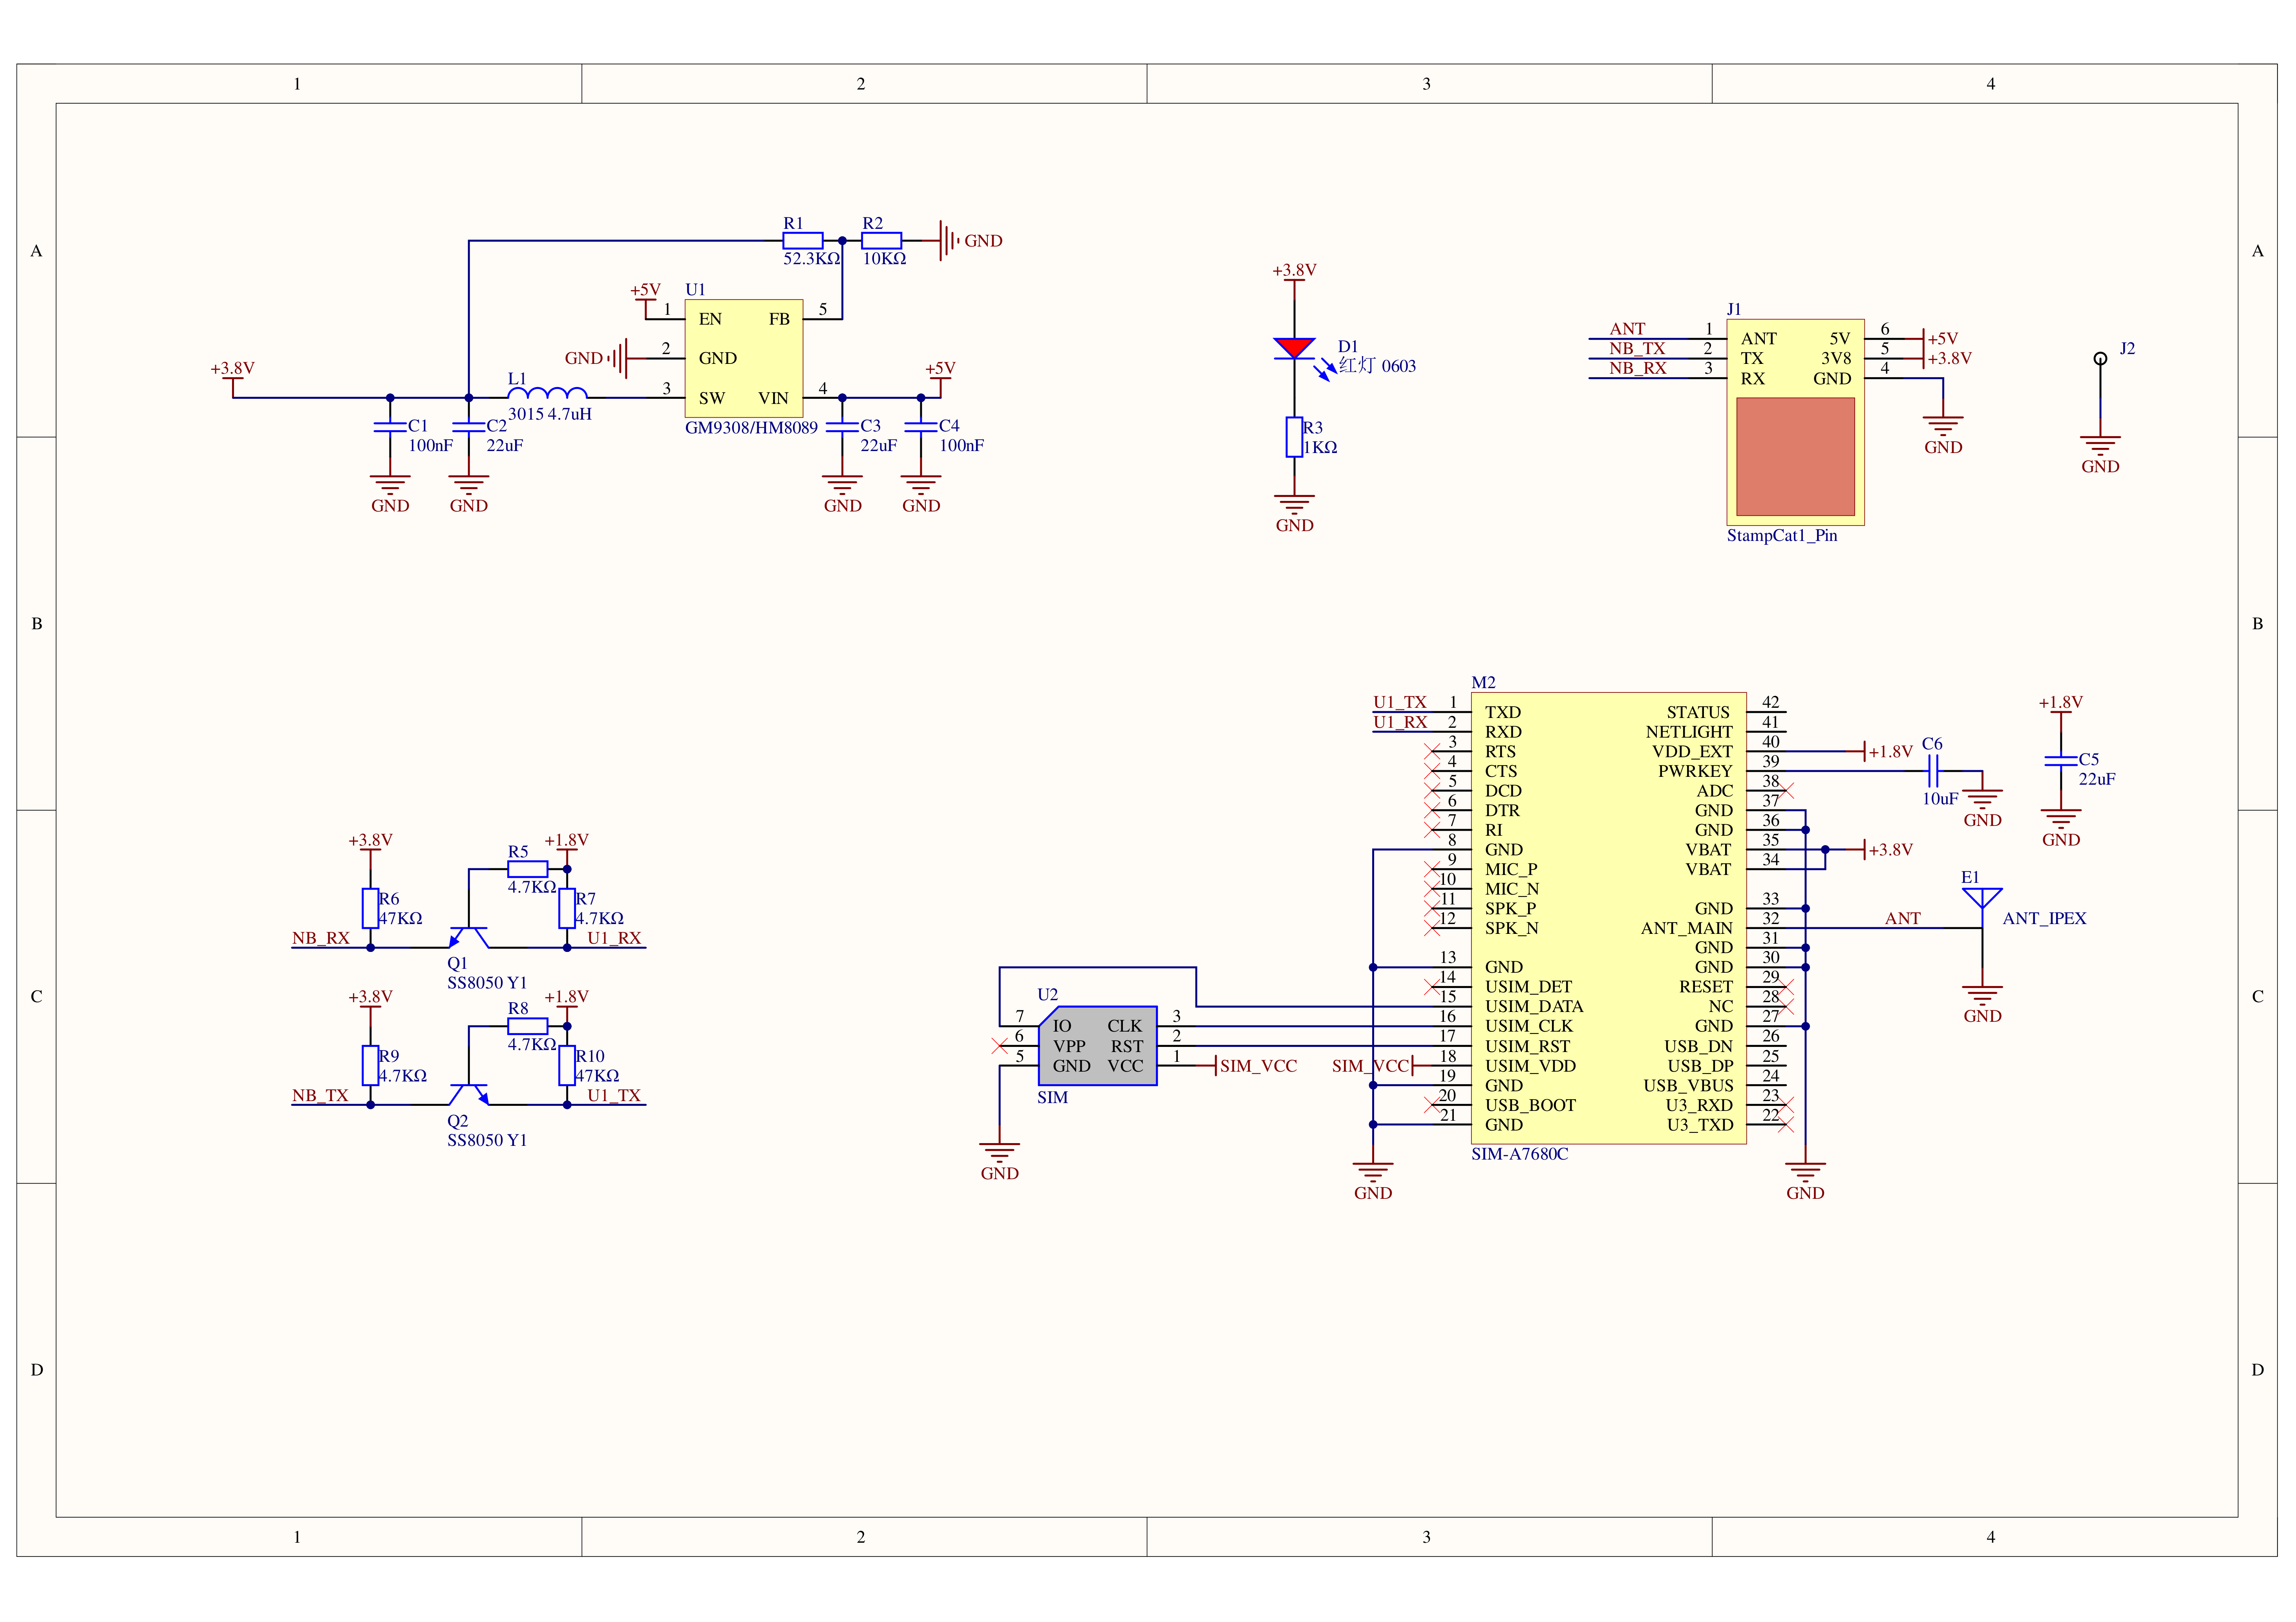Select resistor R3 1KΩ below D1
Screen dimensions: 2296x1622
[1294, 437]
